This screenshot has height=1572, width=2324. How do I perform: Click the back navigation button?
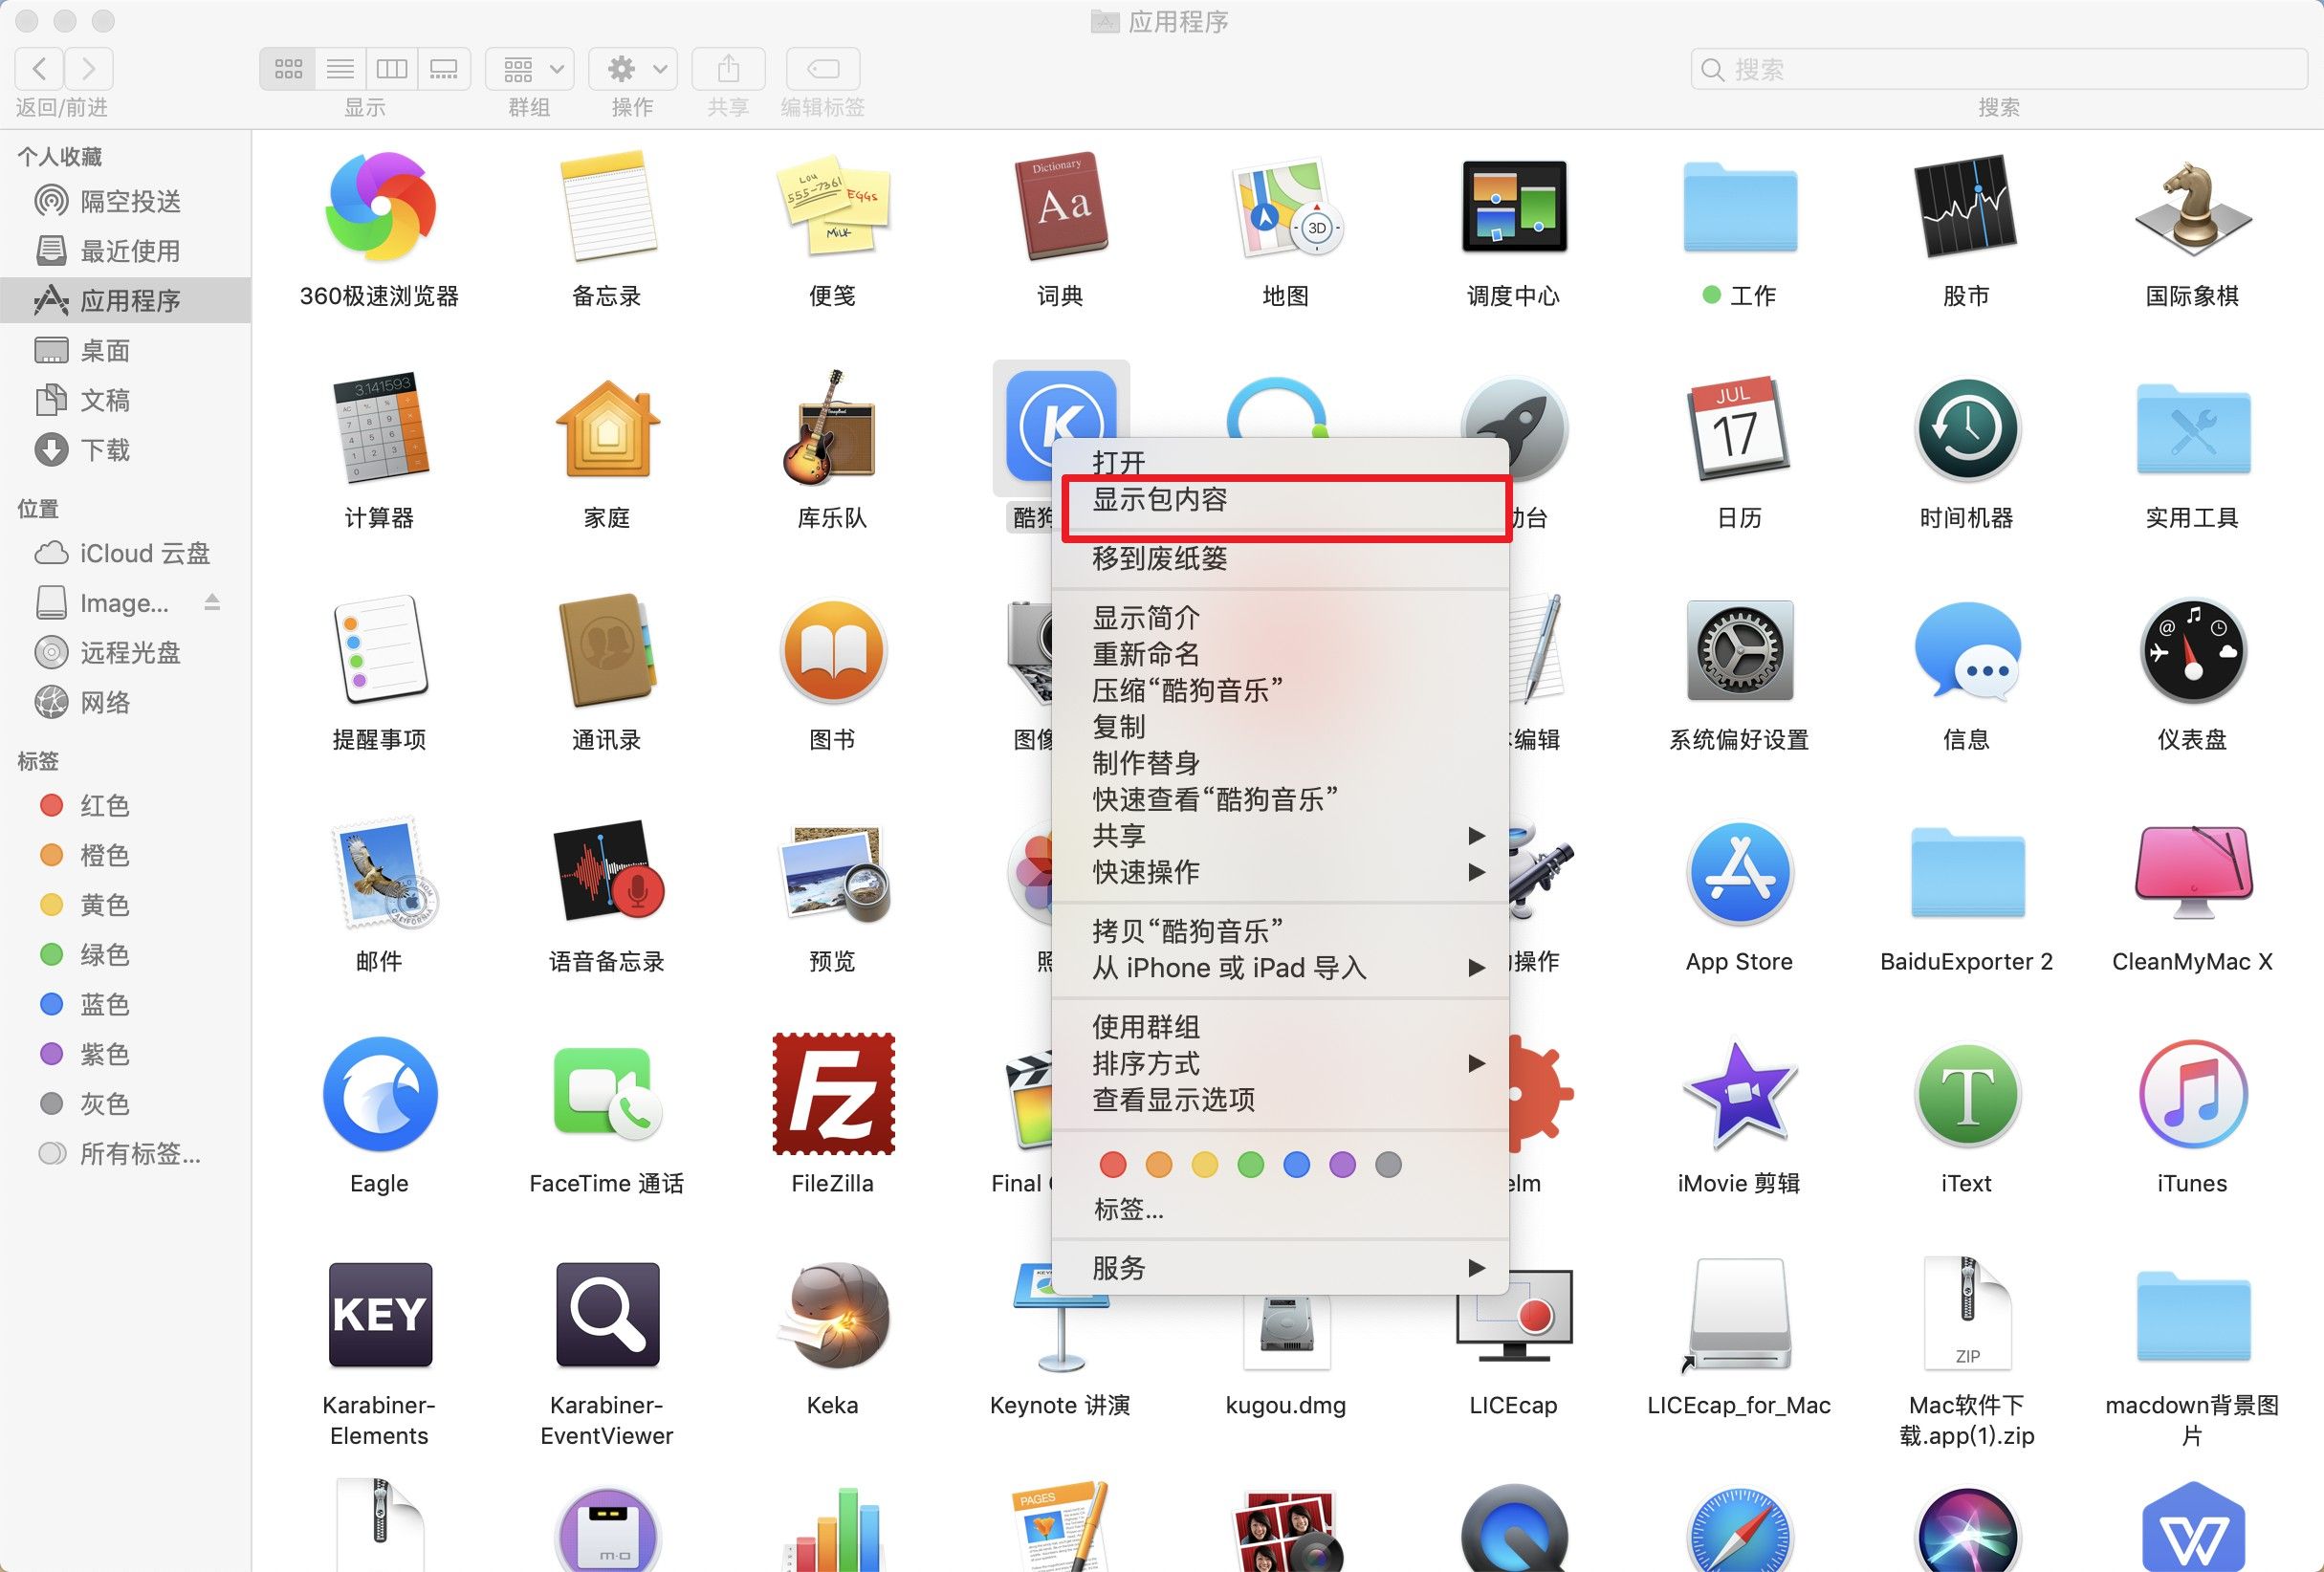click(x=40, y=68)
